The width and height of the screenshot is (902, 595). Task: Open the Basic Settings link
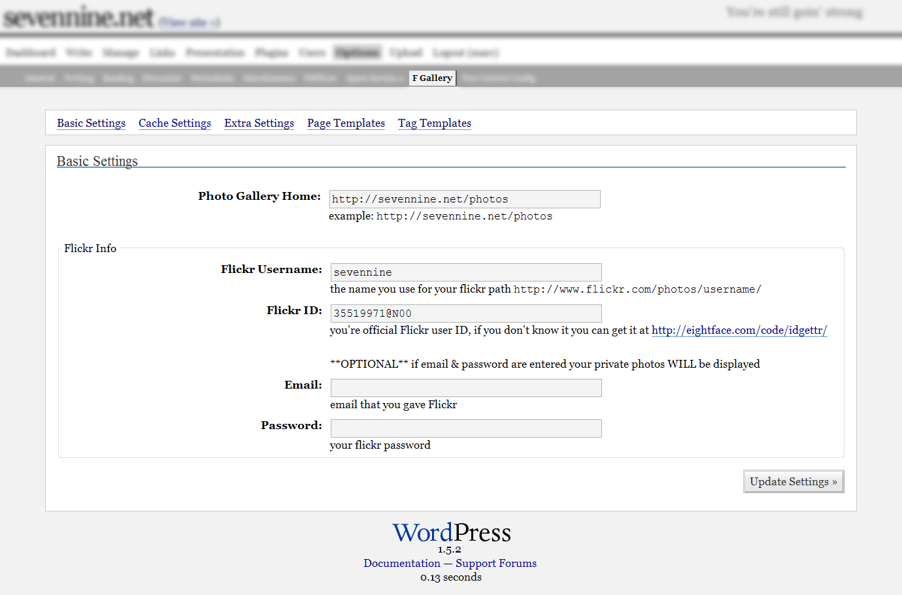coord(91,123)
